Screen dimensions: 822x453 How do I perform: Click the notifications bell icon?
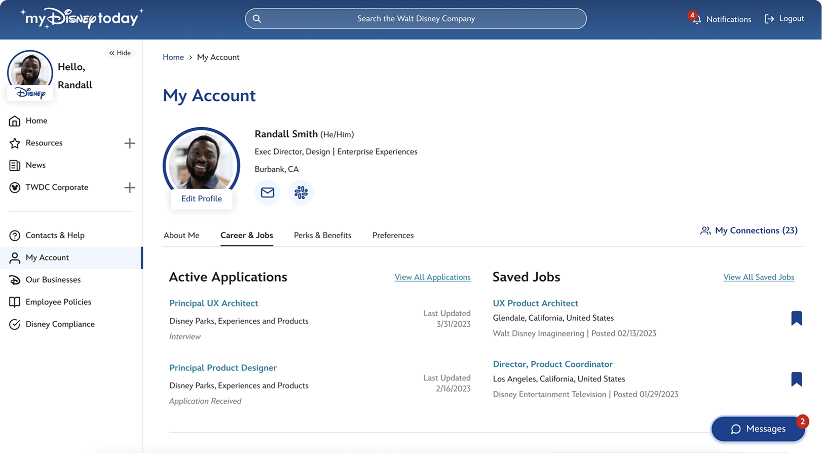pos(697,19)
